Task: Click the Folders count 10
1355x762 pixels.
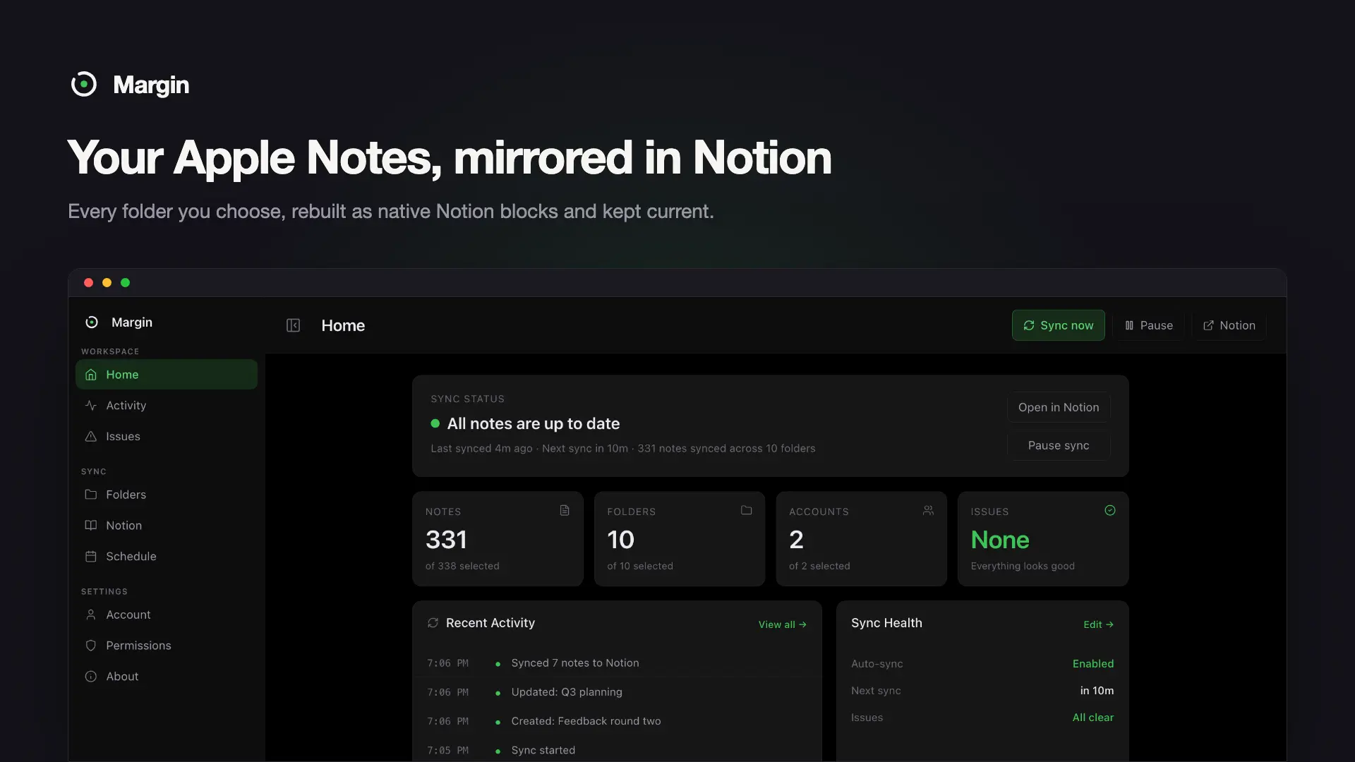Action: coord(620,540)
